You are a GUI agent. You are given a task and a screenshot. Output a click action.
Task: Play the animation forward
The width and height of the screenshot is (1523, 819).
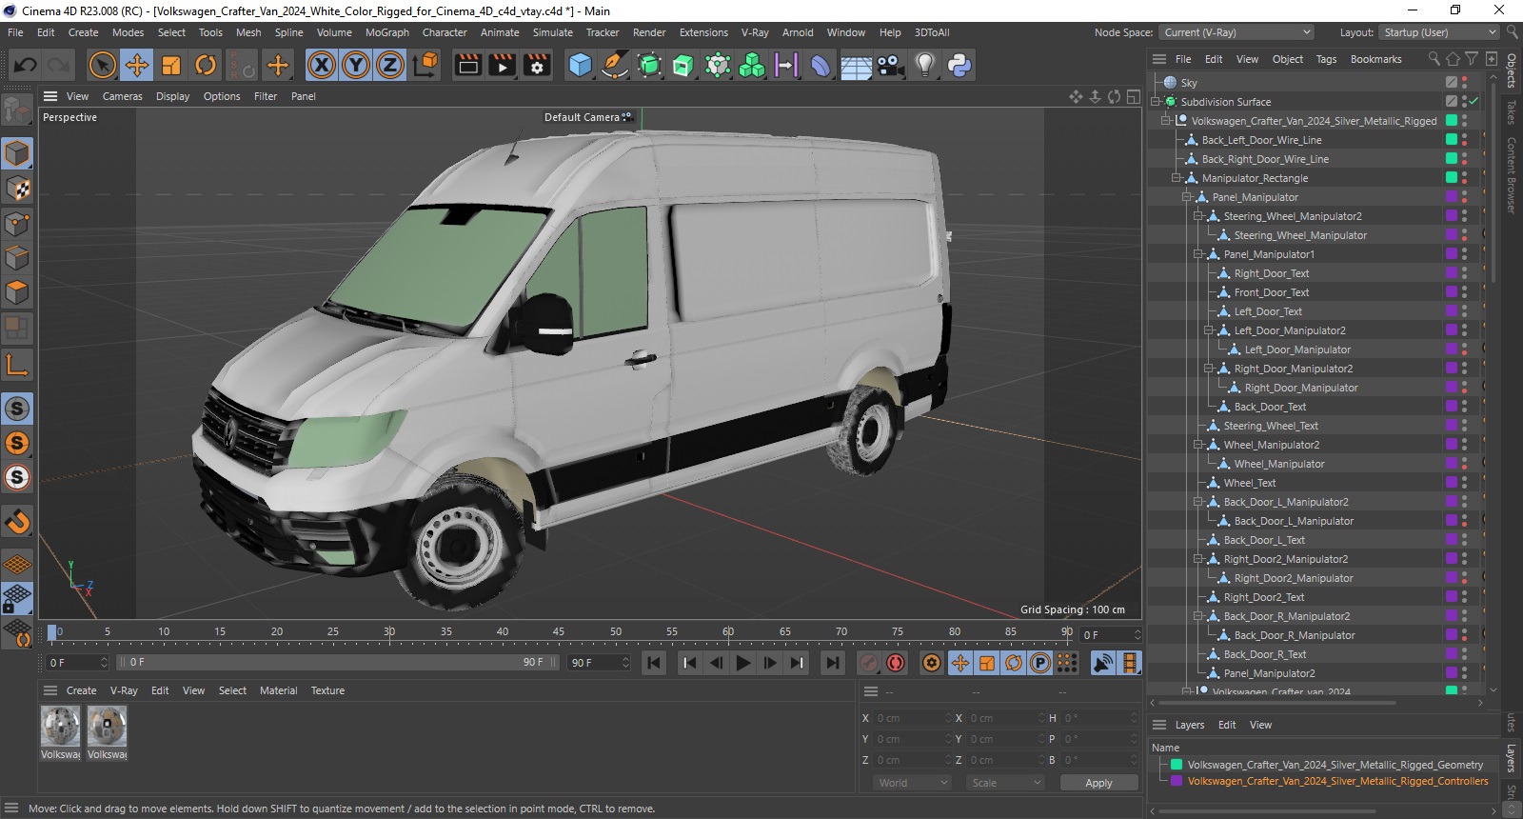click(743, 663)
